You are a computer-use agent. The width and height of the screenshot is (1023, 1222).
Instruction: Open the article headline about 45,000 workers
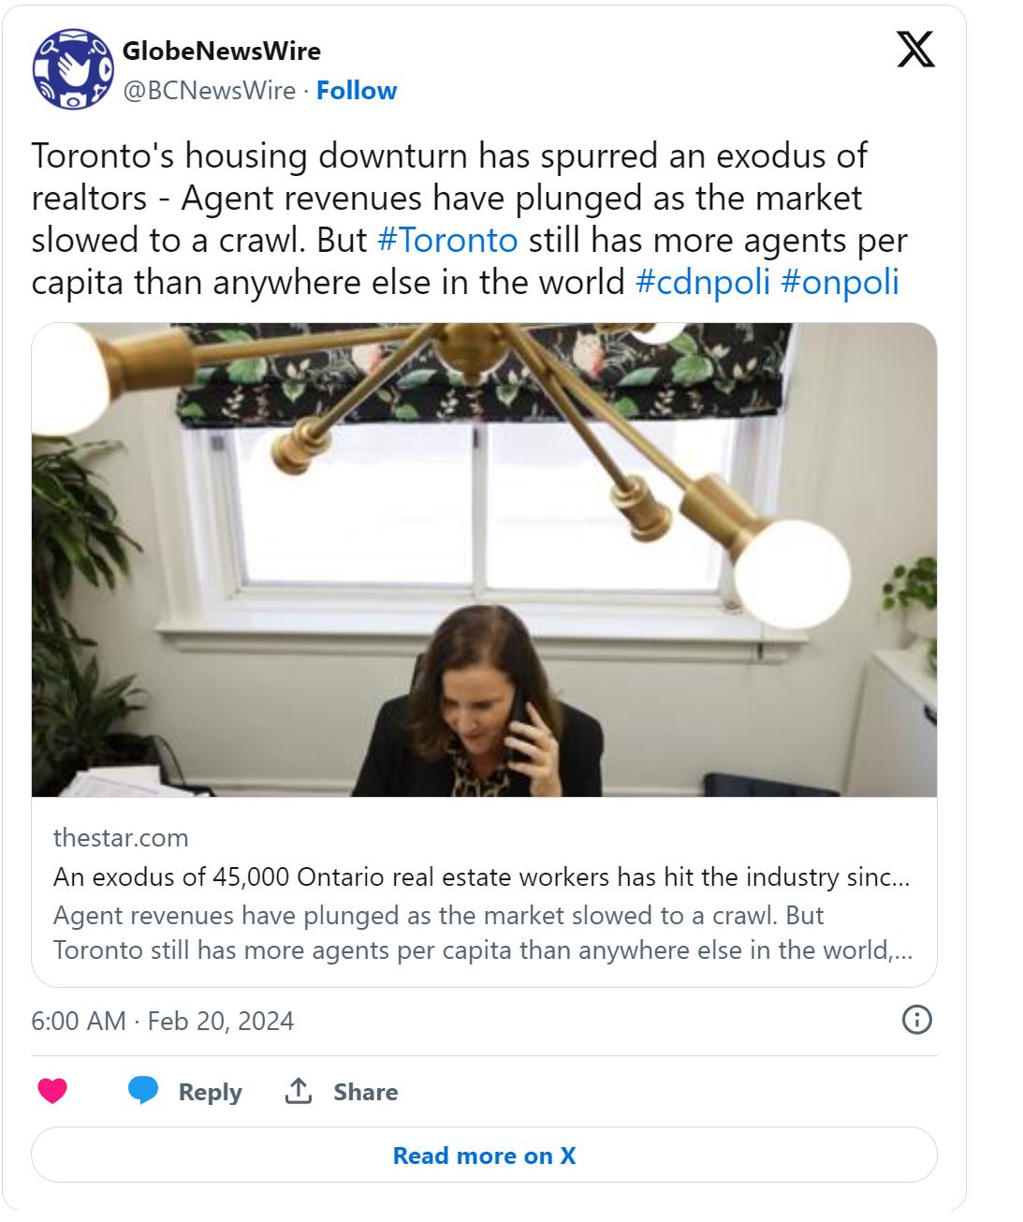tap(481, 877)
